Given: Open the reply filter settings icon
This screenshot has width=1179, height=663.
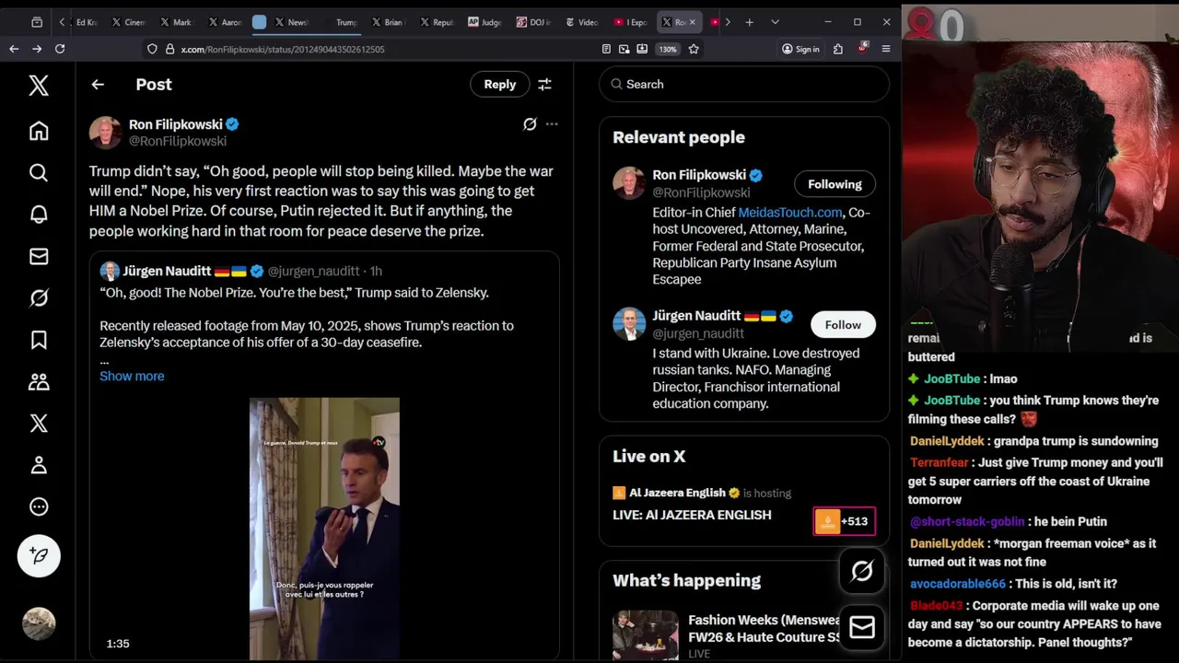Looking at the screenshot, I should pos(544,84).
